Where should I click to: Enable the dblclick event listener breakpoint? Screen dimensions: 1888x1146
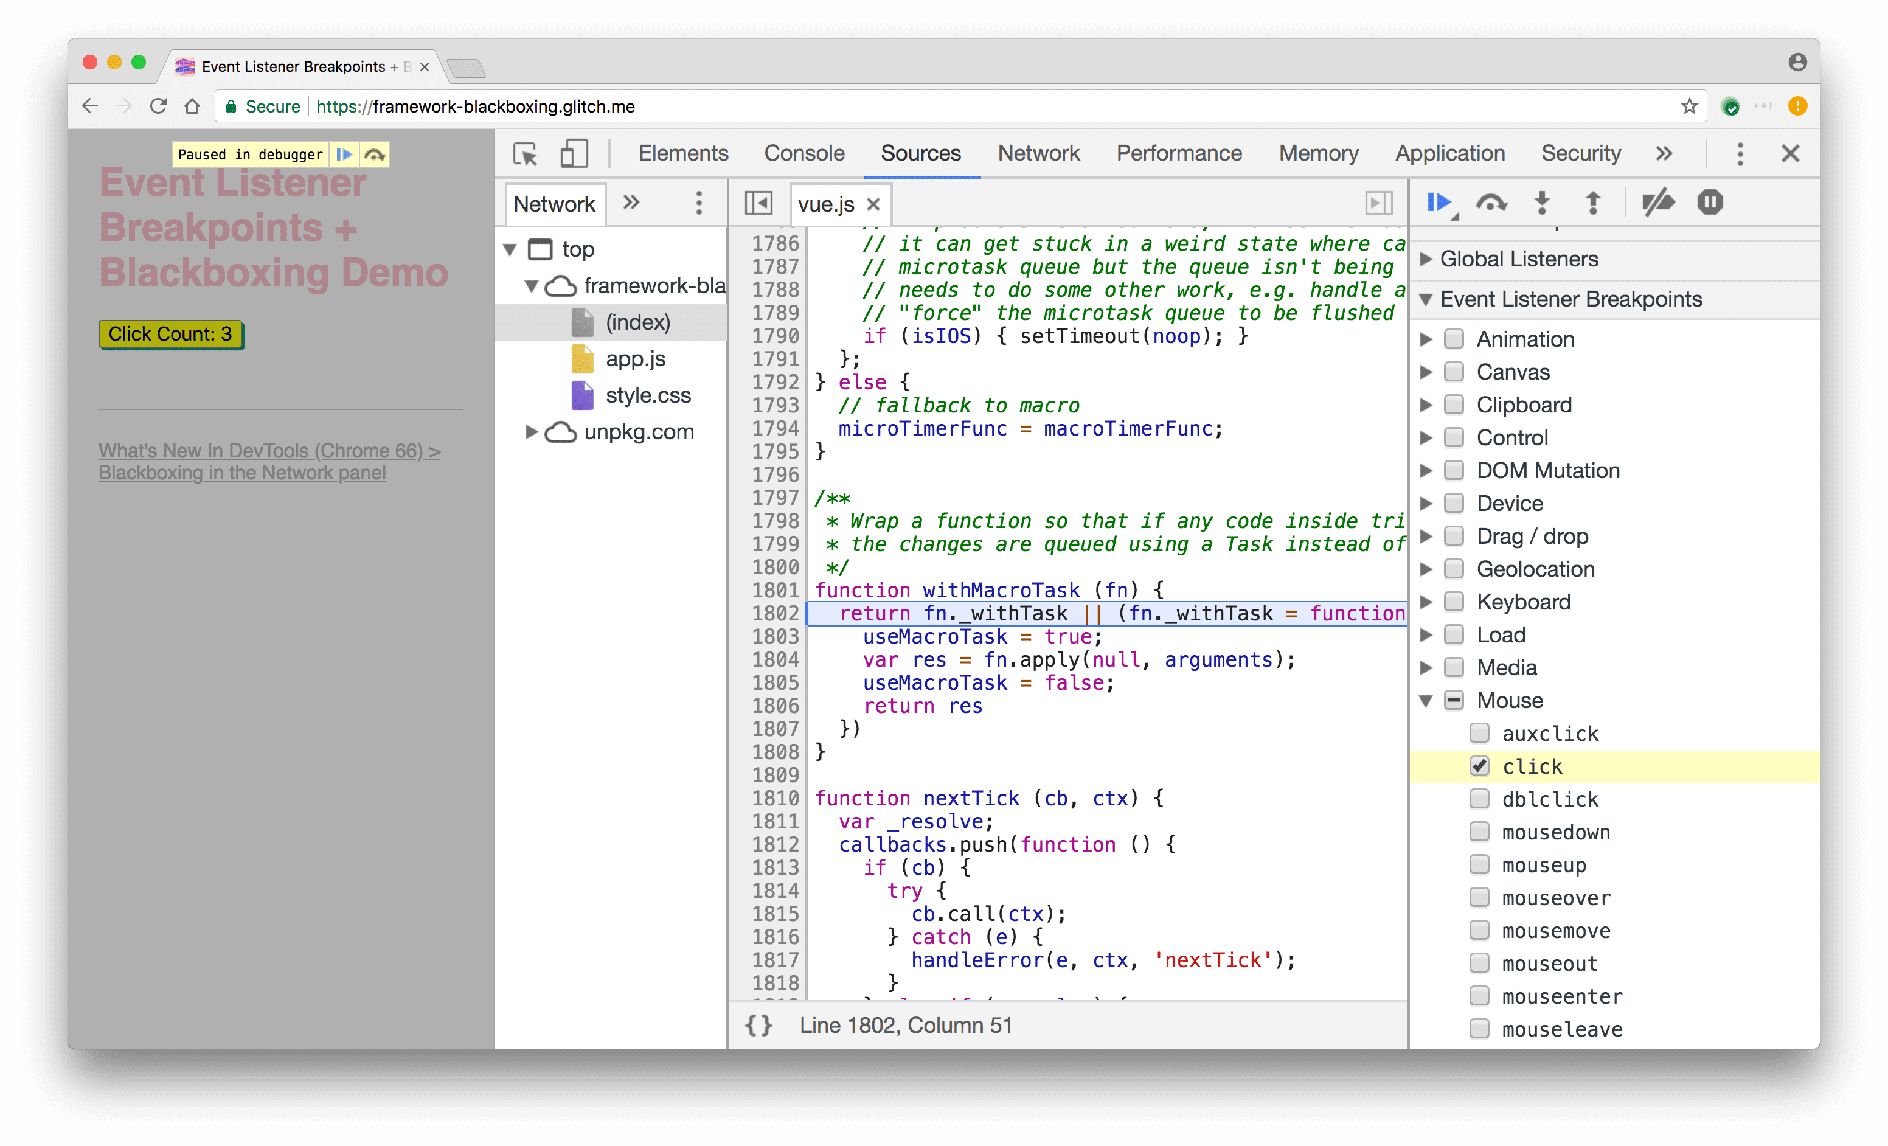[x=1480, y=797]
